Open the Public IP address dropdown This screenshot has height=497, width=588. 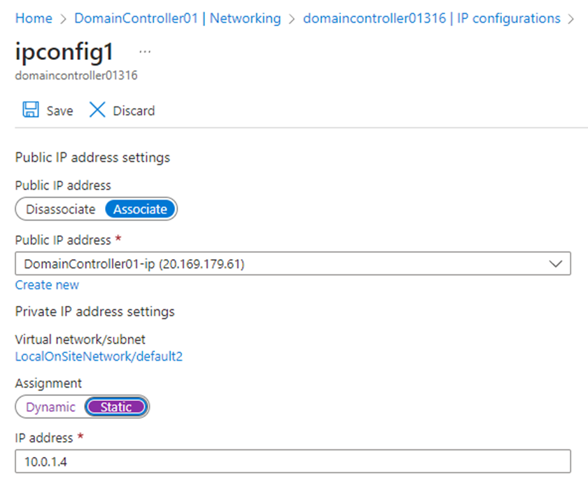293,263
